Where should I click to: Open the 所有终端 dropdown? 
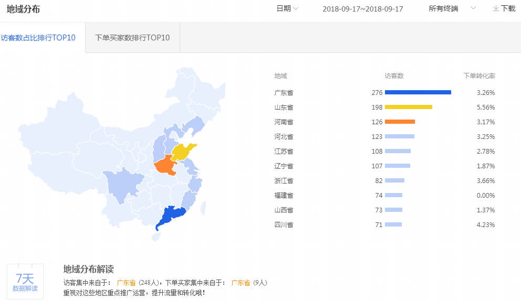(452, 8)
